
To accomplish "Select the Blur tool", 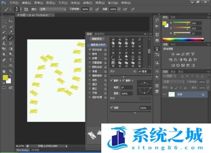I will (4, 54).
